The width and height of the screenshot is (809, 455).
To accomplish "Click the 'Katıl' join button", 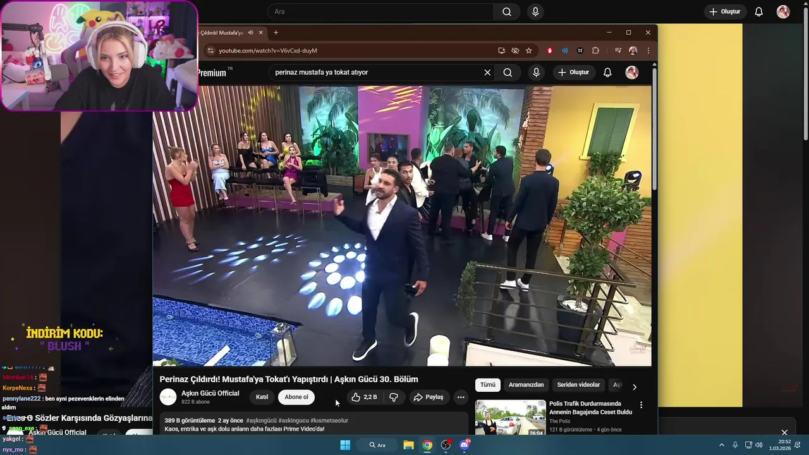I will (262, 397).
